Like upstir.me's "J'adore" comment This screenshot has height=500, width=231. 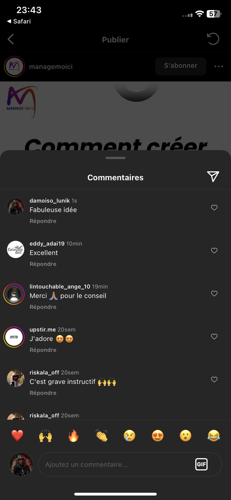[x=214, y=336]
